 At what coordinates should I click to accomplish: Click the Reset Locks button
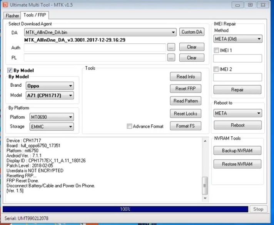click(x=185, y=114)
